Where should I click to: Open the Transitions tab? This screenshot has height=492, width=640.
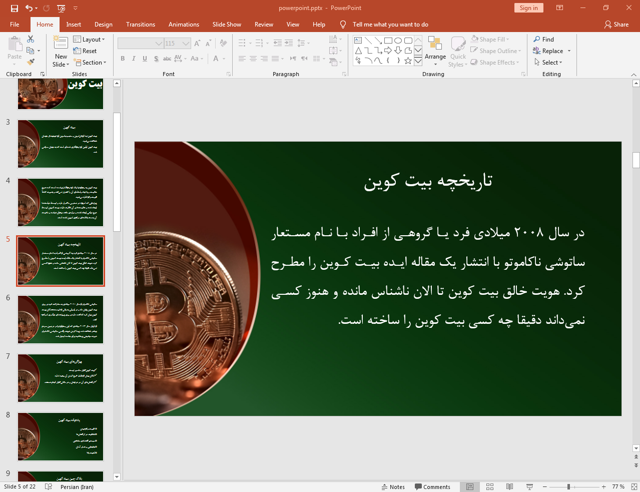141,25
